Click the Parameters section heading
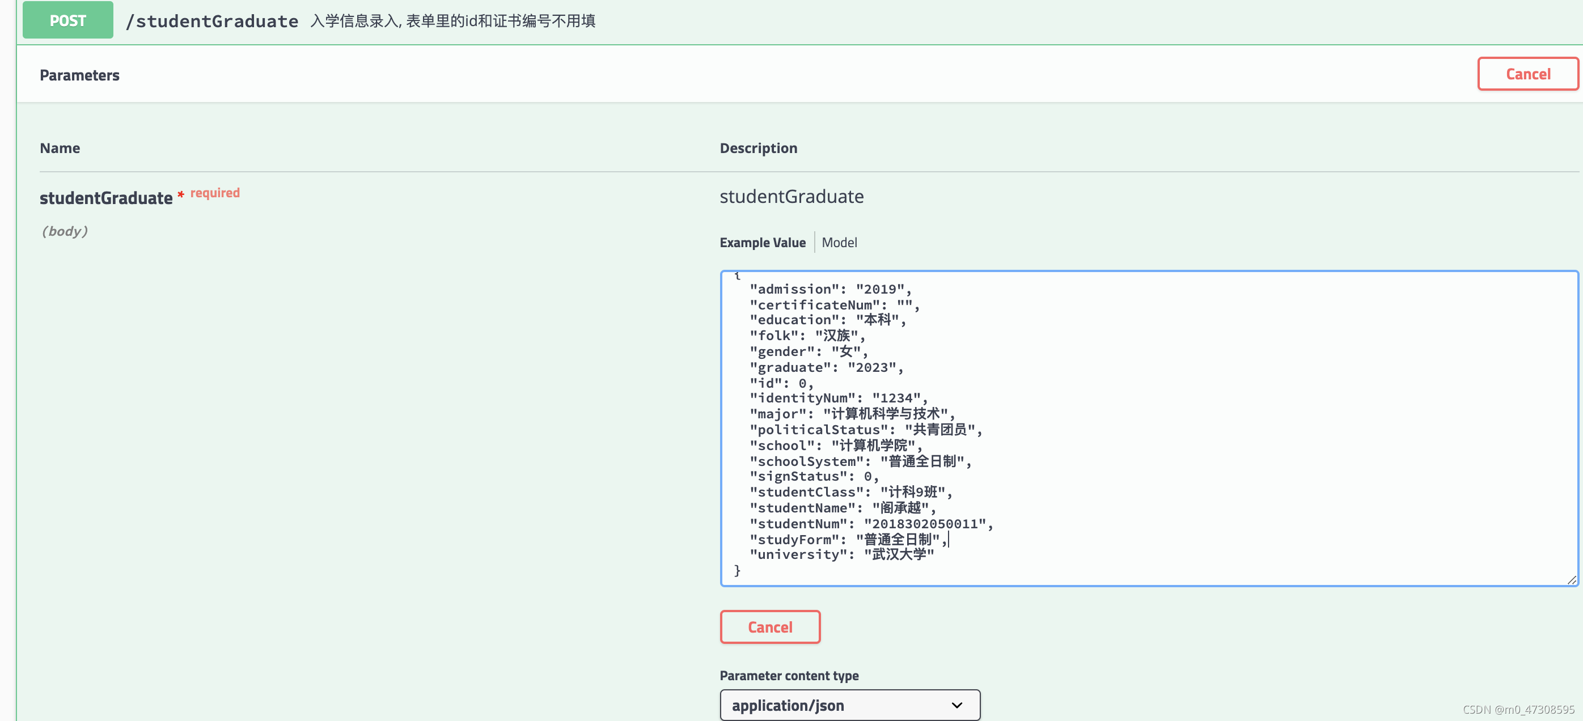 [x=79, y=75]
